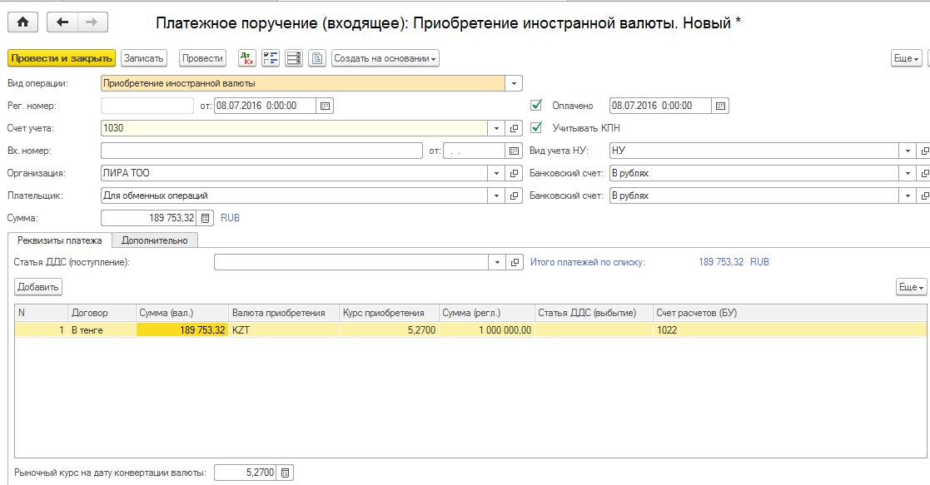Select Сумма (вал.) cell in row 1
The width and height of the screenshot is (930, 485).
click(x=182, y=330)
